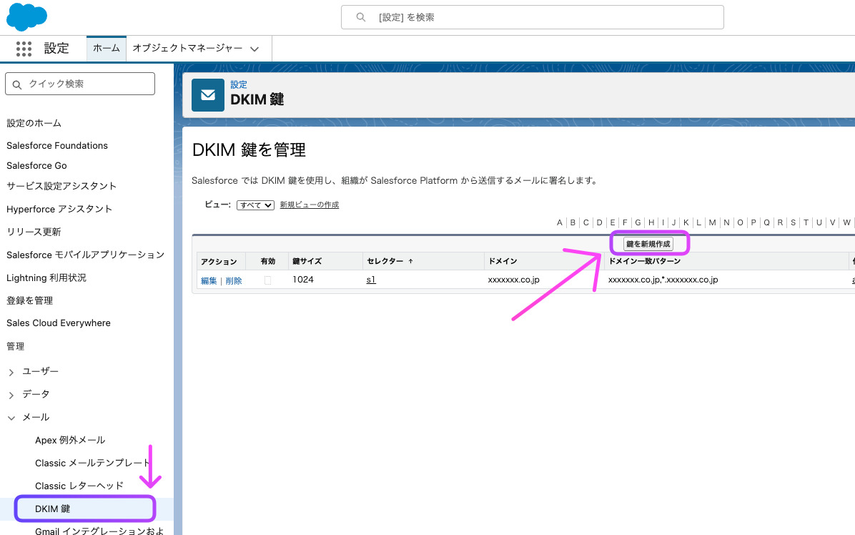Click the magnifier icon in クイック検索 box

(x=18, y=84)
